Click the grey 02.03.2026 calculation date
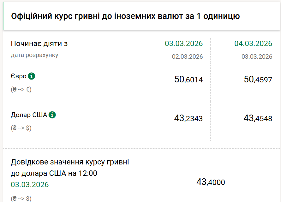The image size is (281, 202). coord(187,57)
